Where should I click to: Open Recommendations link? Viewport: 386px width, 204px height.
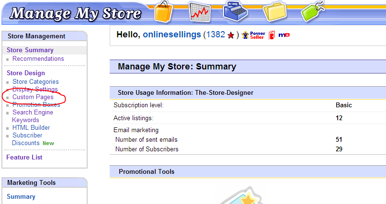coord(38,58)
